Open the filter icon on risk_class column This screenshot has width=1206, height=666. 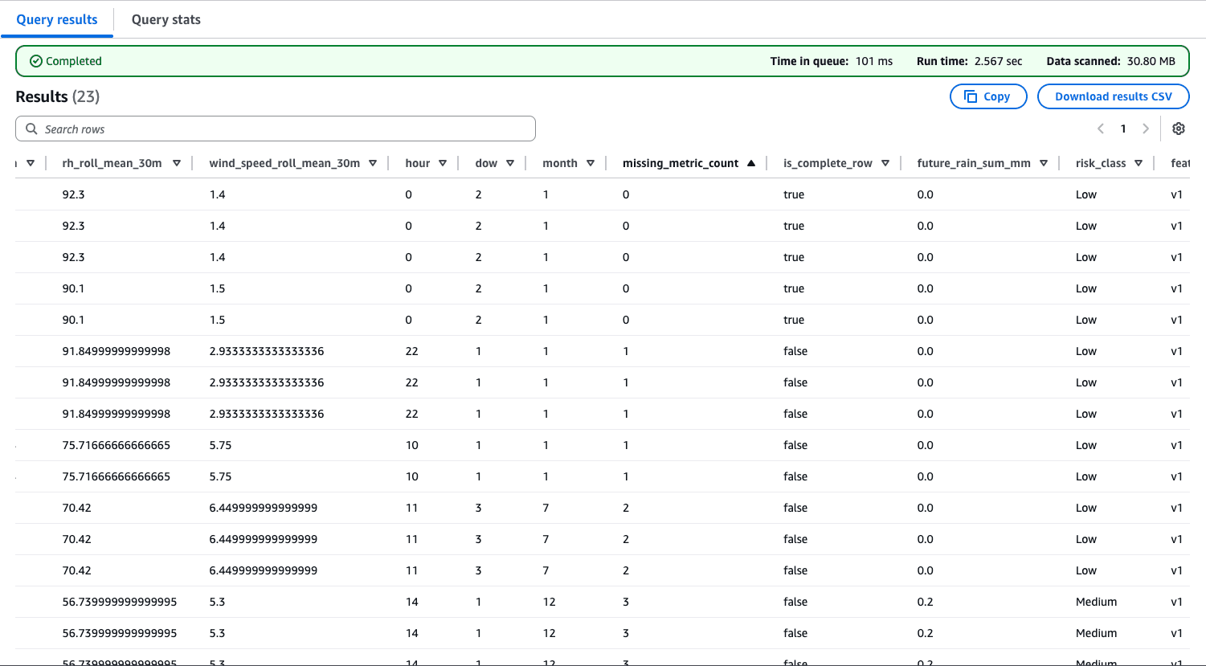coord(1138,162)
